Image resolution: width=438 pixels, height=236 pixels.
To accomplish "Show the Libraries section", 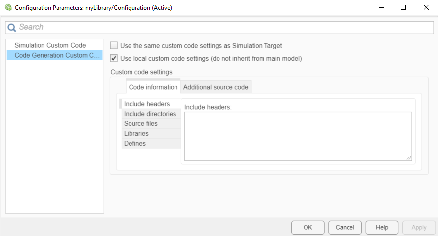I will 136,133.
